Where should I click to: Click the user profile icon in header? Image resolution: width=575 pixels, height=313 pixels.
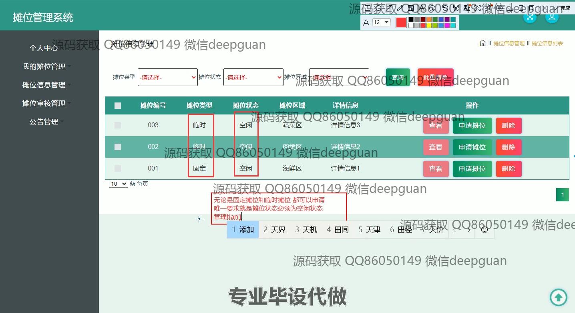point(552,17)
